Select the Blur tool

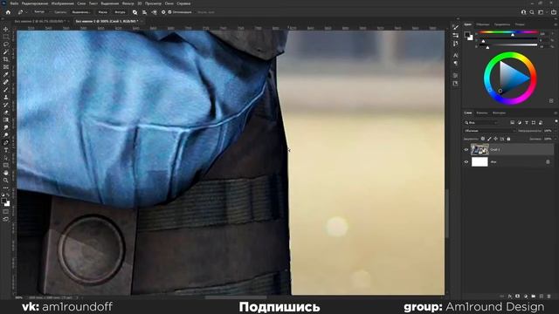6,127
